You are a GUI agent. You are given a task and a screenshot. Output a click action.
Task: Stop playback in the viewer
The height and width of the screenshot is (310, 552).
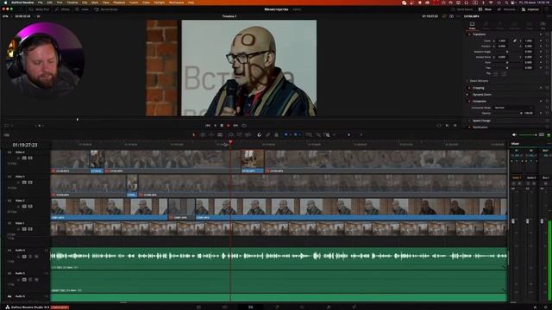point(222,126)
